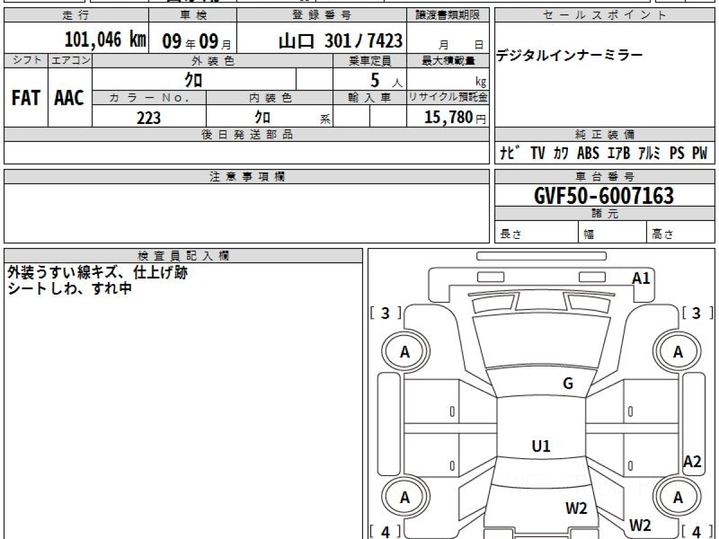Click the 諸元 header
The width and height of the screenshot is (719, 539).
[605, 214]
